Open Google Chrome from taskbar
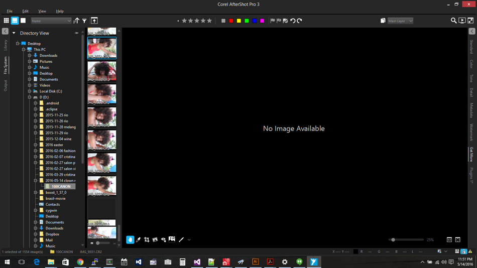477x268 pixels. coord(80,262)
